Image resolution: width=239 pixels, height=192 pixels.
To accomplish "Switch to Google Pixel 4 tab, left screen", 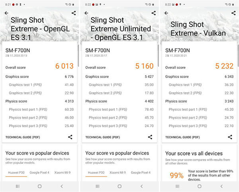I will point(40,173).
